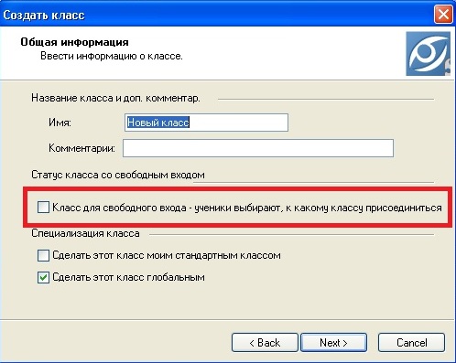This screenshot has width=456, height=363.
Task: Click the Имя: label
Action: coord(60,123)
